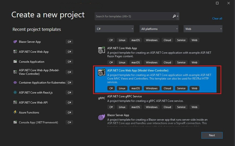Select recent ASP.NET Core Web App (Model-View-Controller)

[x=39, y=72]
